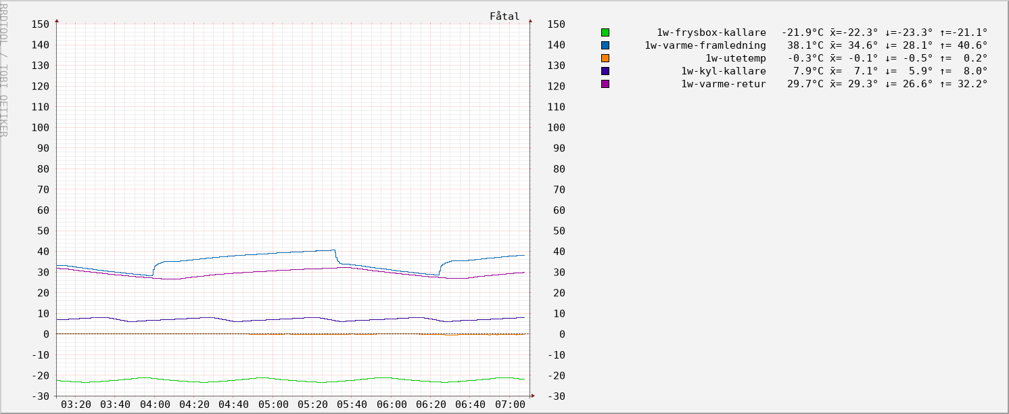Click the 1w-kyl-kallare legend label
Viewport: 1009px width, 414px height.
(723, 71)
